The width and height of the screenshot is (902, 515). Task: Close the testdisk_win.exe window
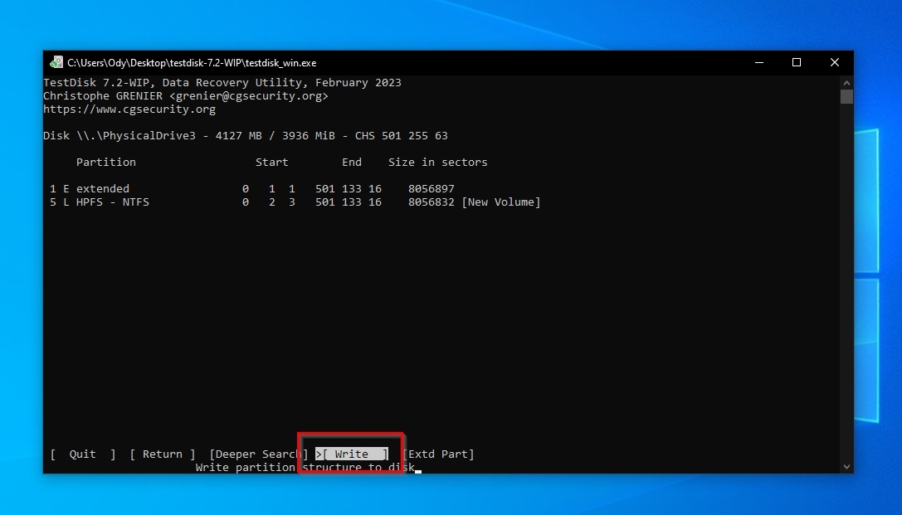click(835, 62)
